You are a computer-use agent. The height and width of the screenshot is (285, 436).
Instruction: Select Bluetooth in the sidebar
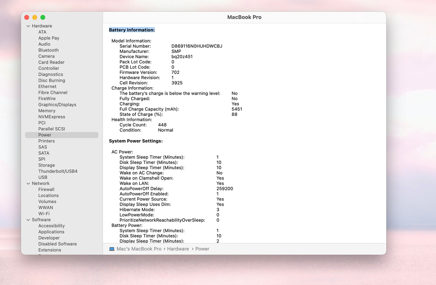click(48, 50)
